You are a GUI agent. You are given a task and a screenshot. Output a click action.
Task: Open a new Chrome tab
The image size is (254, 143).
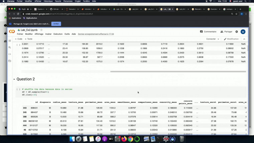pyautogui.click(x=240, y=9)
